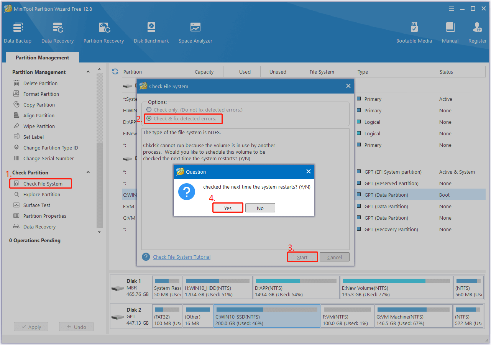Click the sidebar Data Recovery icon

[16, 227]
